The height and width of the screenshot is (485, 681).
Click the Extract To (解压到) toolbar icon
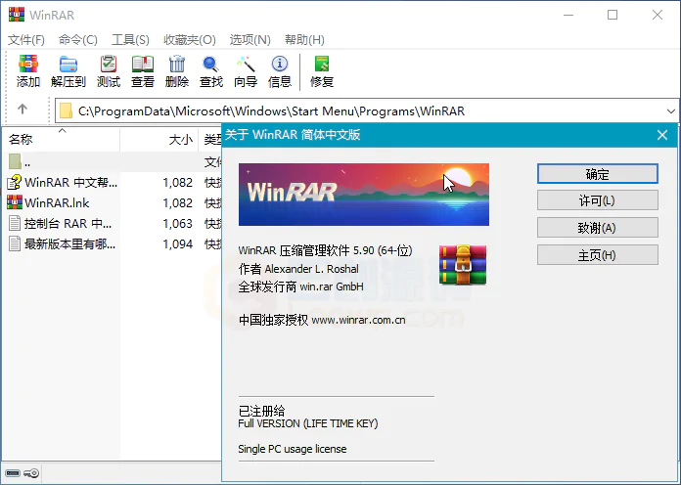68,65
